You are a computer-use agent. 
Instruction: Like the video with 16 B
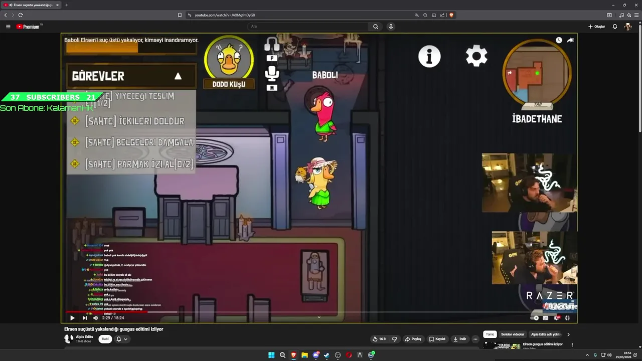pos(379,339)
